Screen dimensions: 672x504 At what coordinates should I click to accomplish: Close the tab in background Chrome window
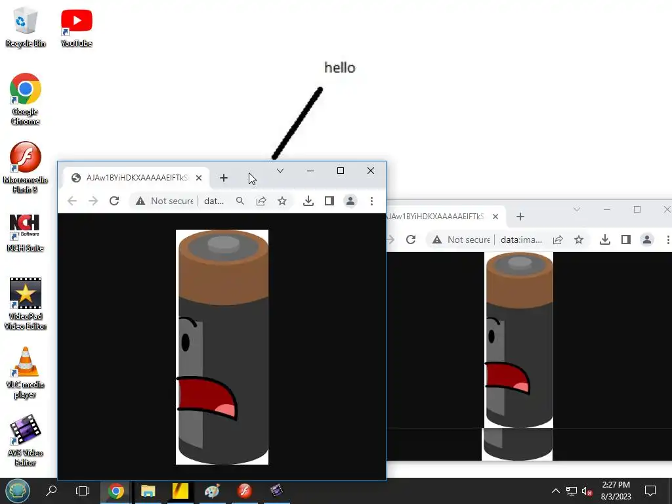pos(495,217)
